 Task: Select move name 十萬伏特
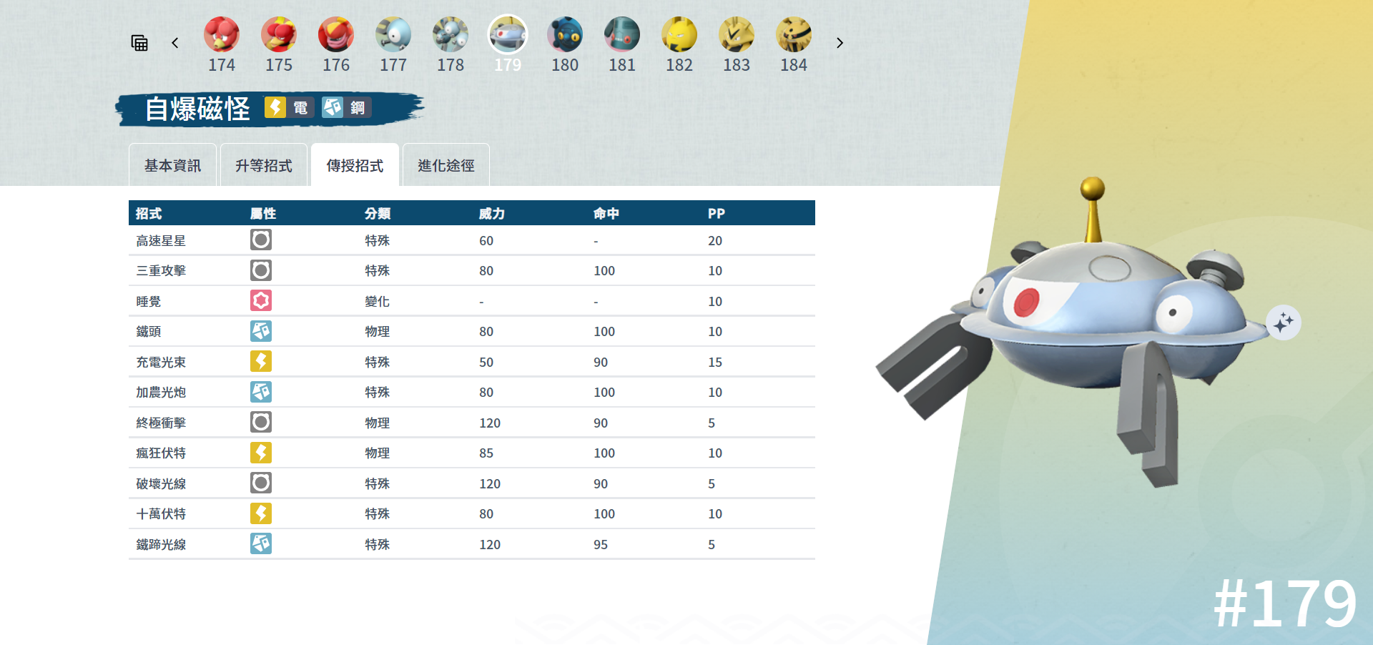coord(161,514)
